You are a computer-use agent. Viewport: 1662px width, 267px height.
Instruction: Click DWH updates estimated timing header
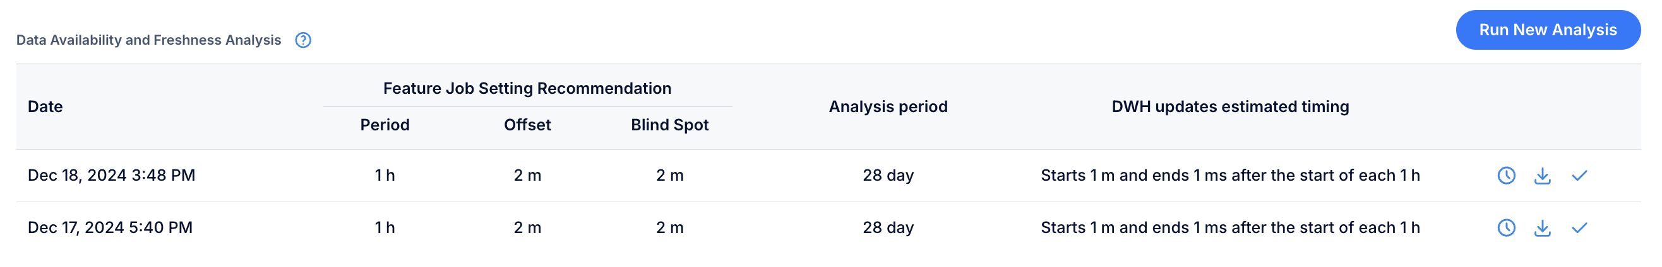point(1229,107)
